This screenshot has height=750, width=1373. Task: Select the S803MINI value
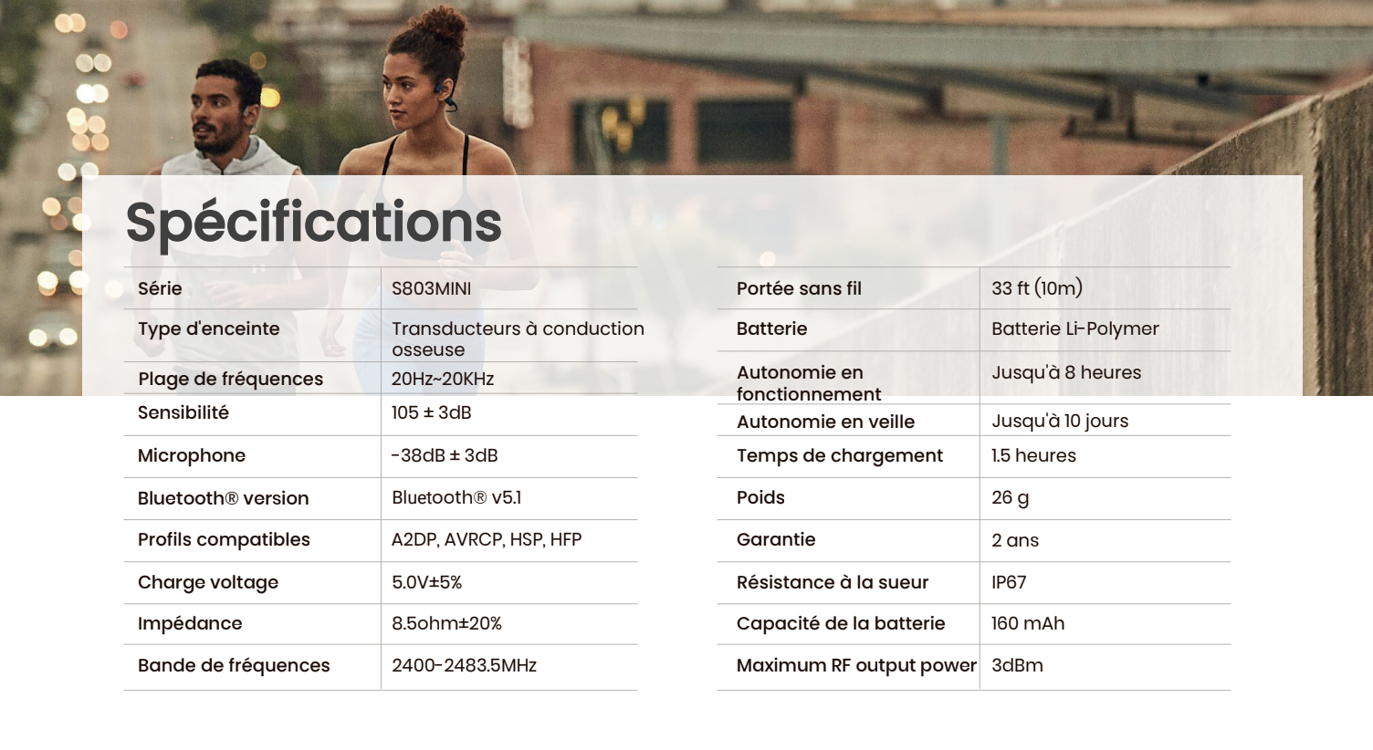pyautogui.click(x=432, y=288)
